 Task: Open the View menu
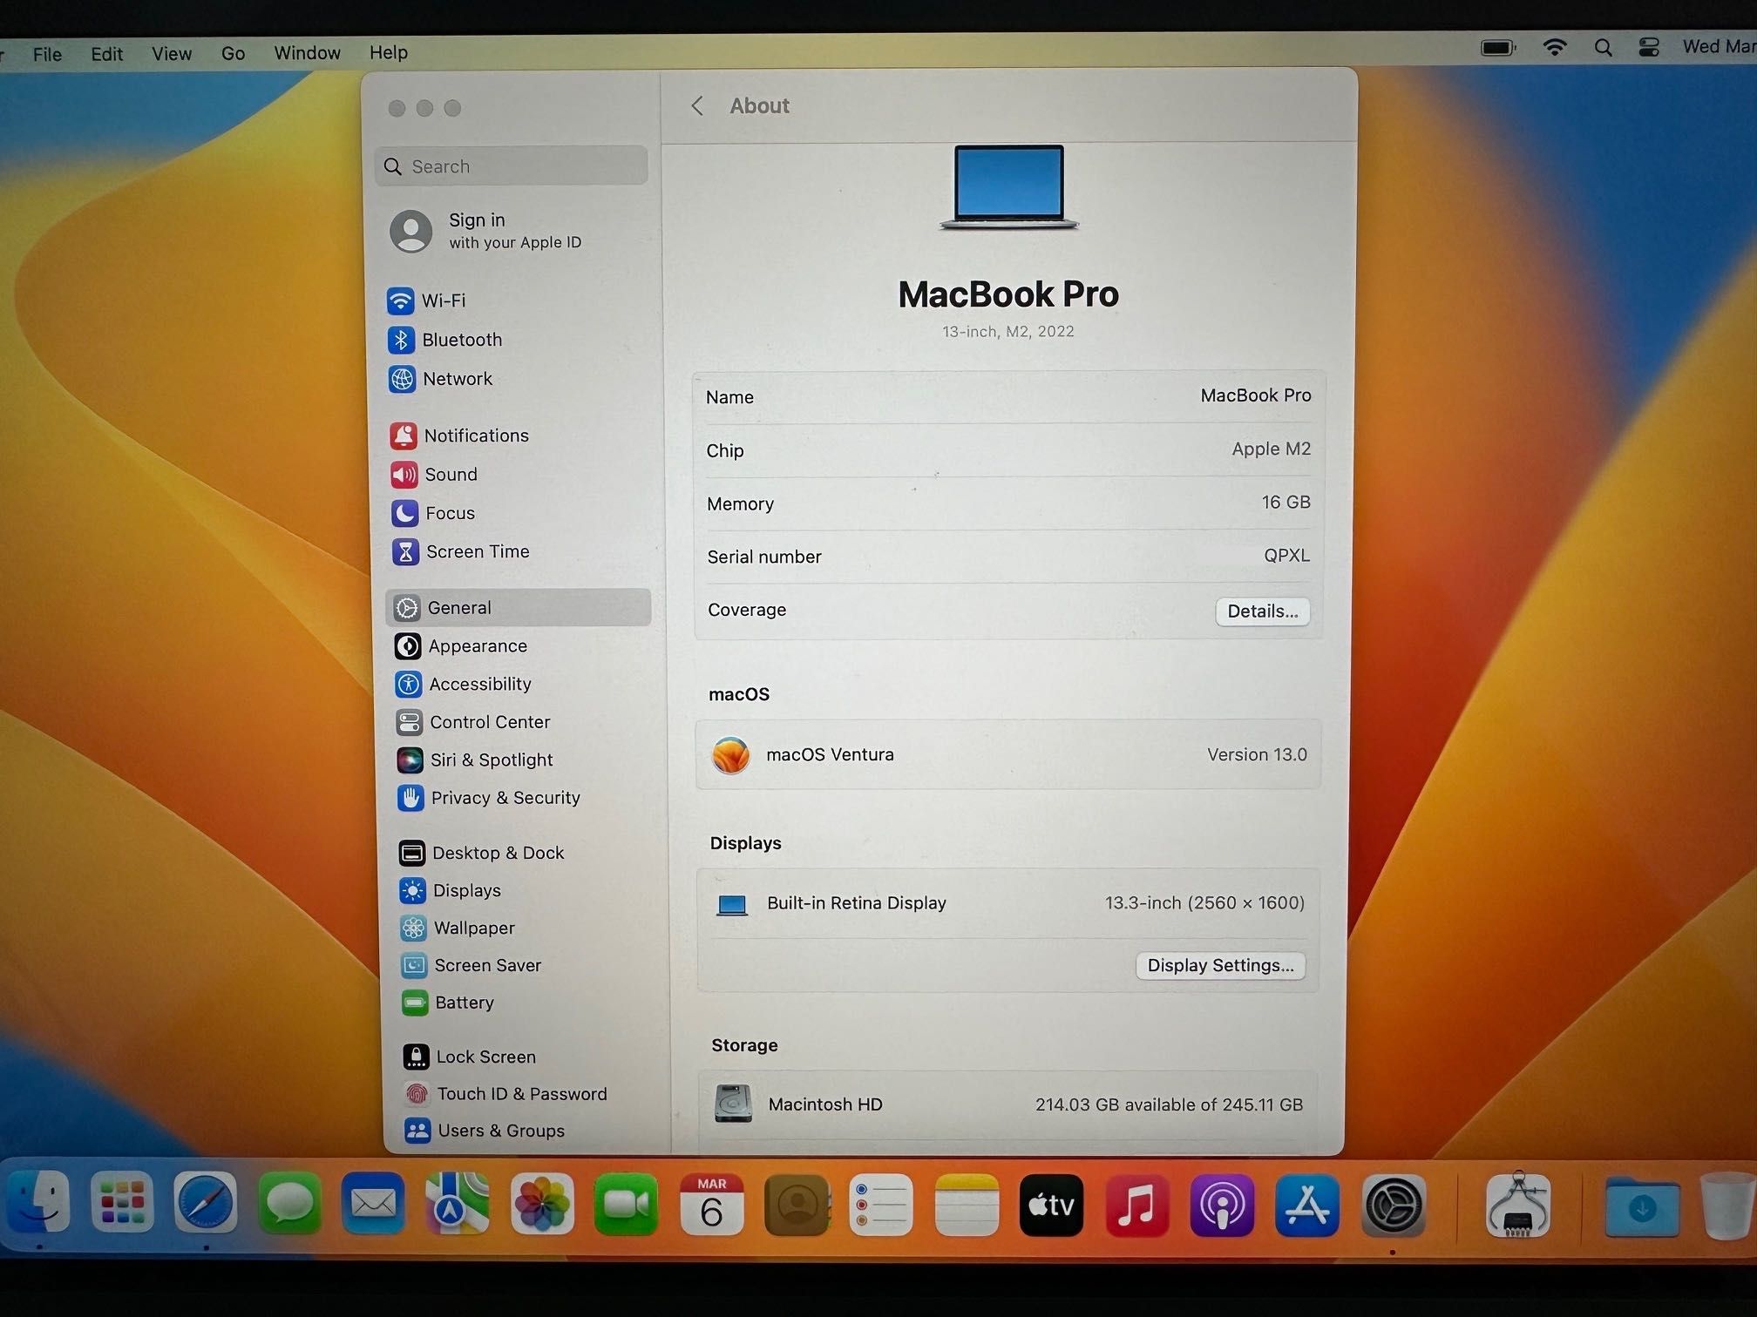coord(172,54)
